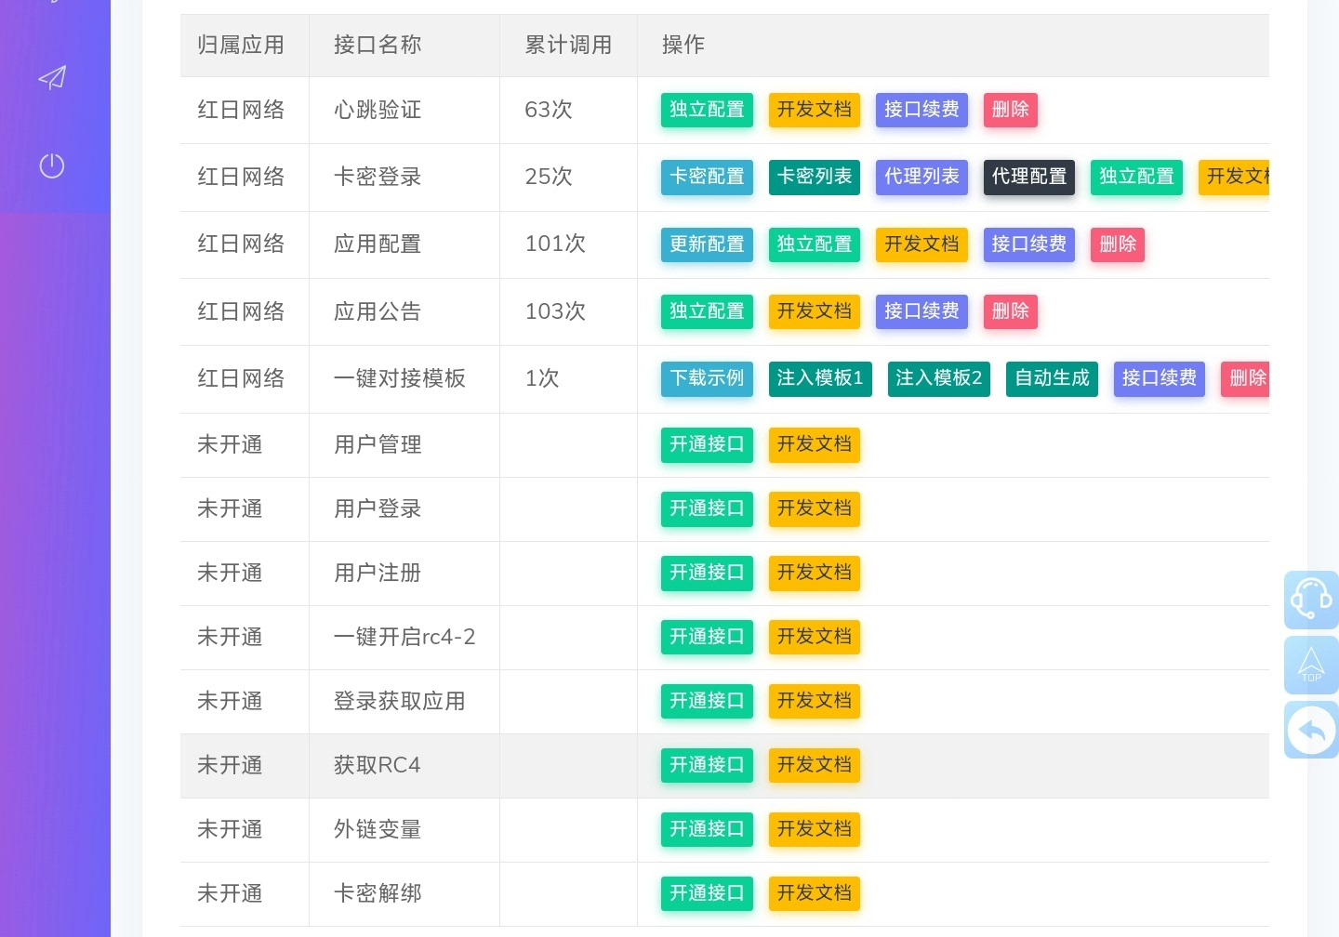Click 独立配置 in 应用公告 row
This screenshot has height=937, width=1339.
pos(707,311)
